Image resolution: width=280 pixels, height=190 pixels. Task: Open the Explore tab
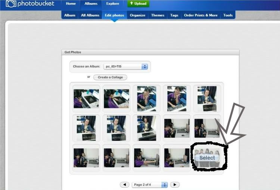pyautogui.click(x=112, y=4)
